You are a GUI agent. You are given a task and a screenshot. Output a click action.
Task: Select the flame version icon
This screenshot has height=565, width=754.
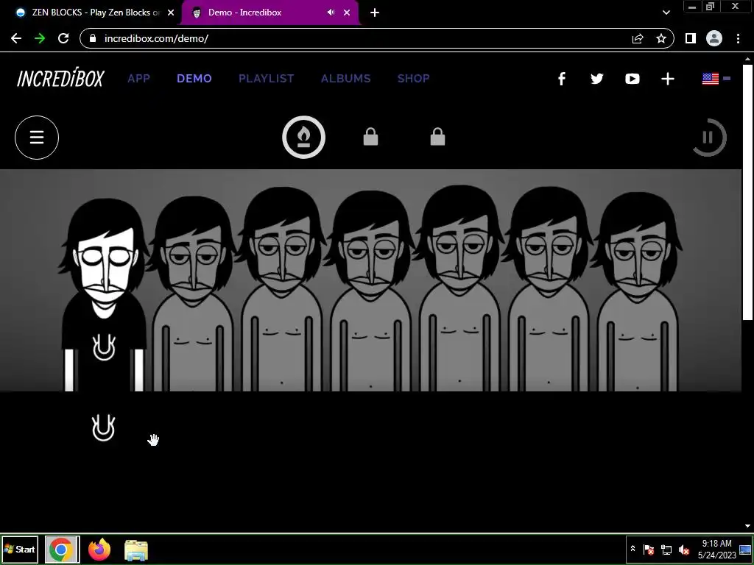tap(303, 138)
